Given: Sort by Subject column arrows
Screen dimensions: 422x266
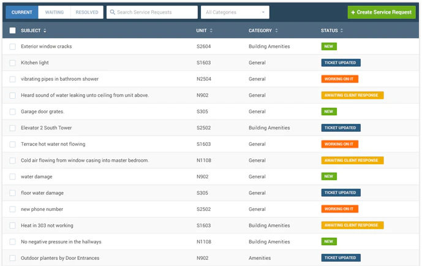Looking at the screenshot, I should pos(45,31).
